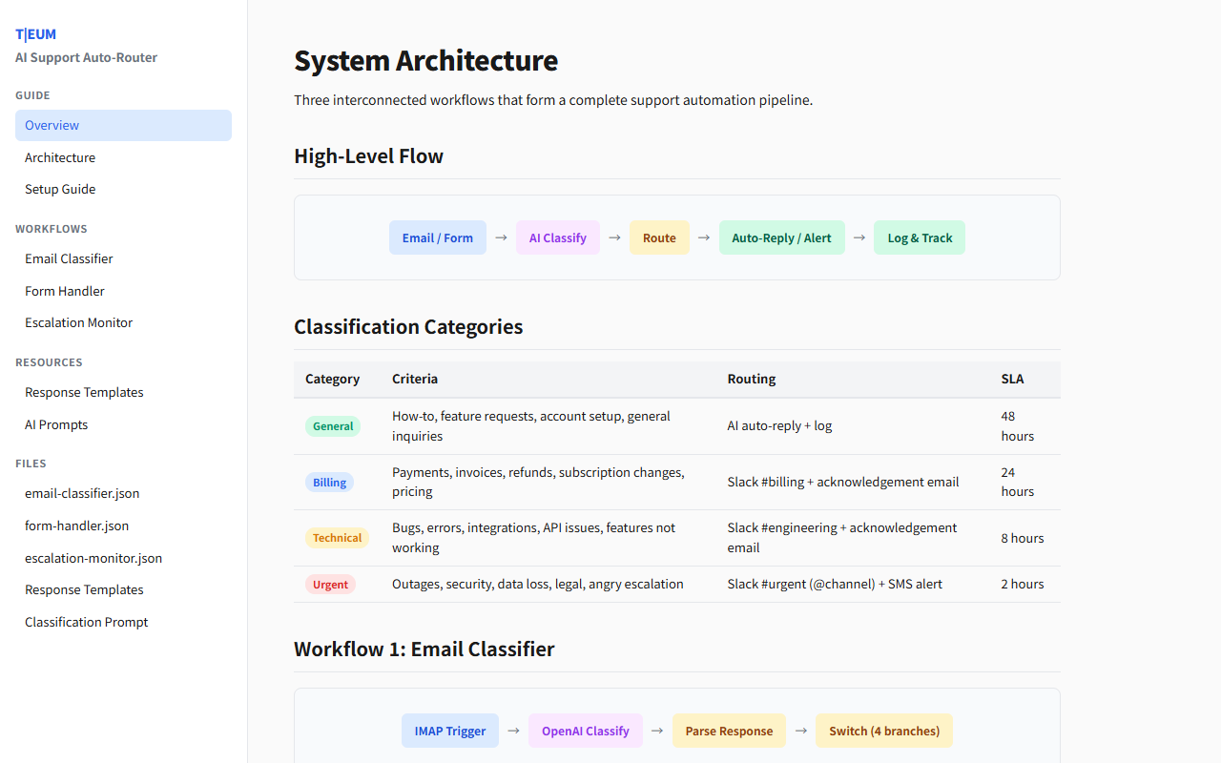1221x763 pixels.
Task: Click the T|EUM logo
Action: (x=35, y=33)
